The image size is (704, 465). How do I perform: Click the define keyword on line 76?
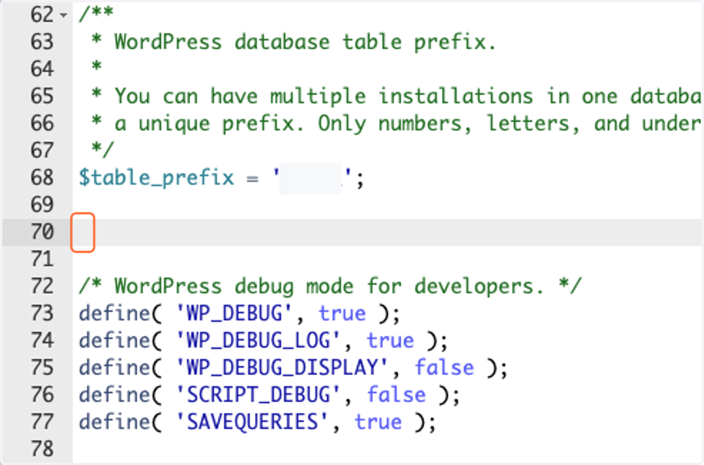click(114, 395)
